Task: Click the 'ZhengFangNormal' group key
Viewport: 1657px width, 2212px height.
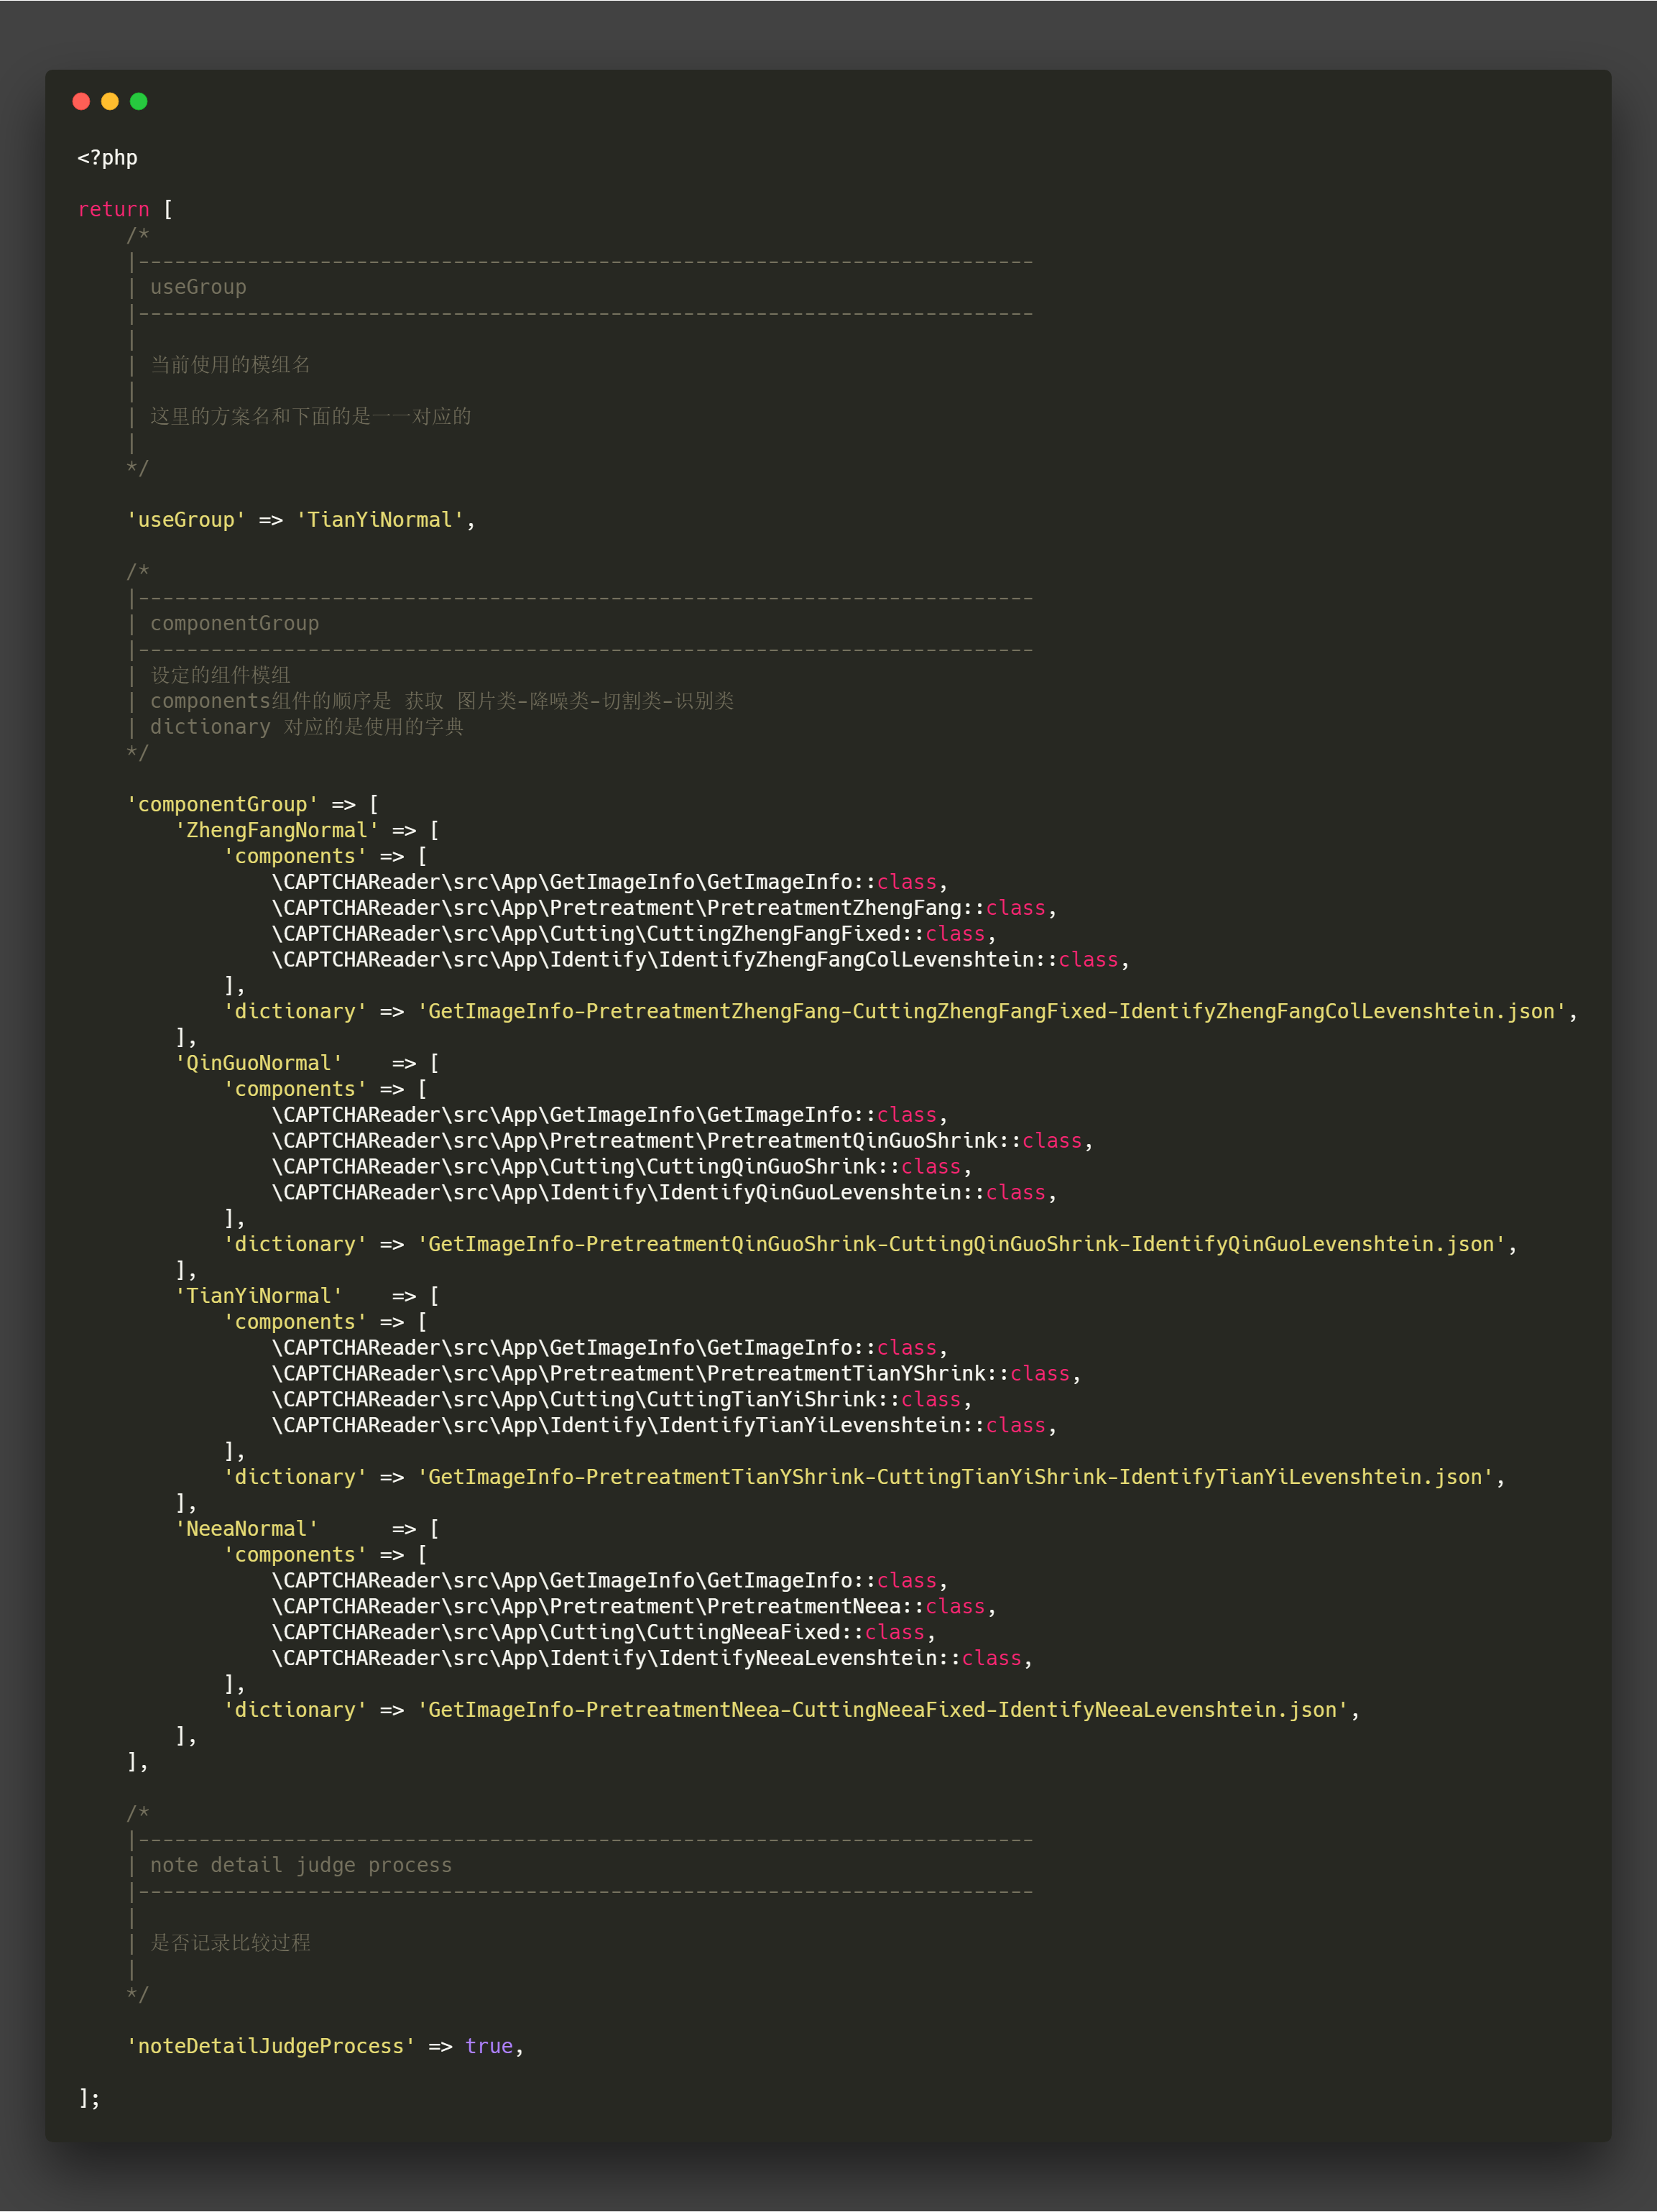Action: coord(277,830)
